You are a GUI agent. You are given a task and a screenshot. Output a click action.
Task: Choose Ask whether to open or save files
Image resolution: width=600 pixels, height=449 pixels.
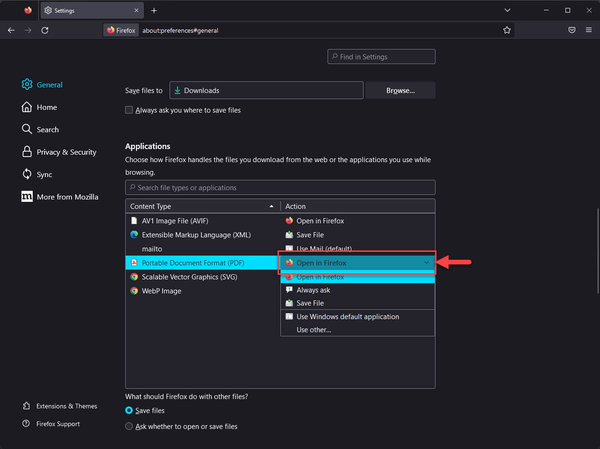tap(129, 427)
